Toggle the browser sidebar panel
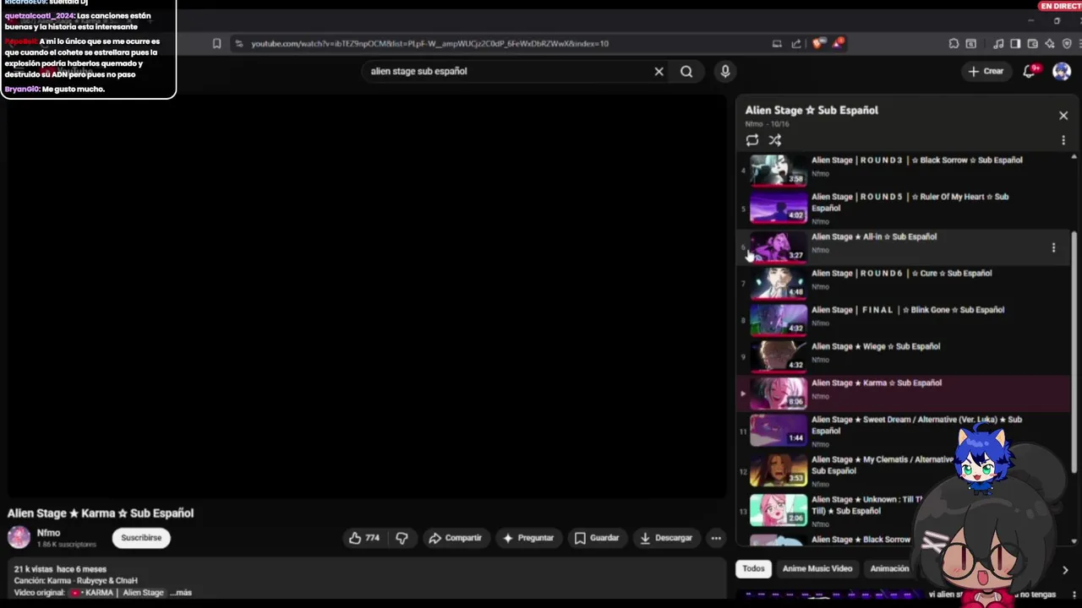This screenshot has height=608, width=1082. (x=1015, y=43)
